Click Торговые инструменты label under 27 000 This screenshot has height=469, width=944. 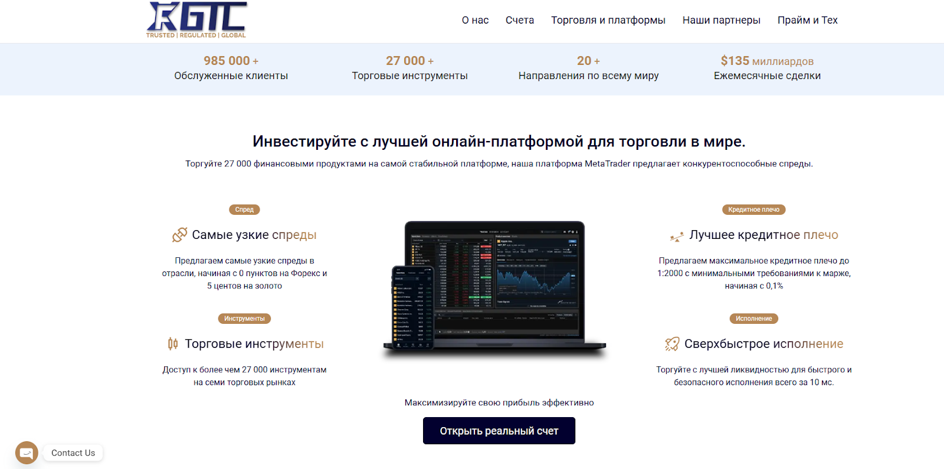click(410, 76)
